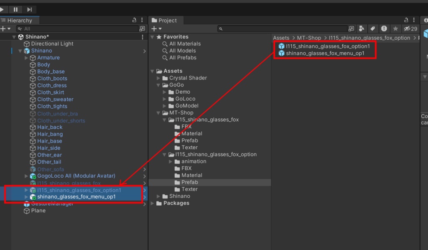The width and height of the screenshot is (428, 250).
Task: Open the Project create plus dropdown
Action: [x=156, y=29]
